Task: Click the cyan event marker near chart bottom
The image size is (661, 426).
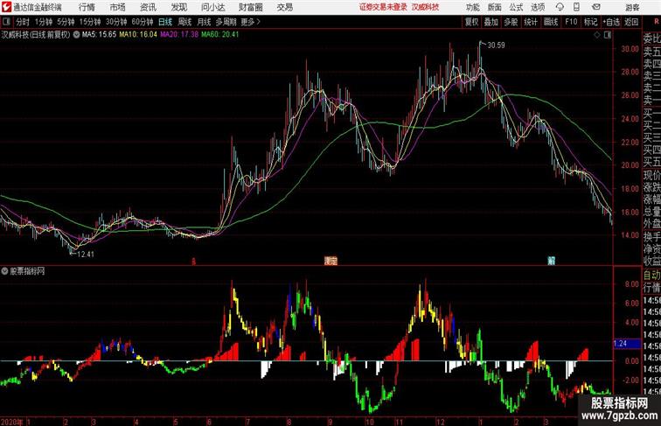Action: [x=551, y=261]
